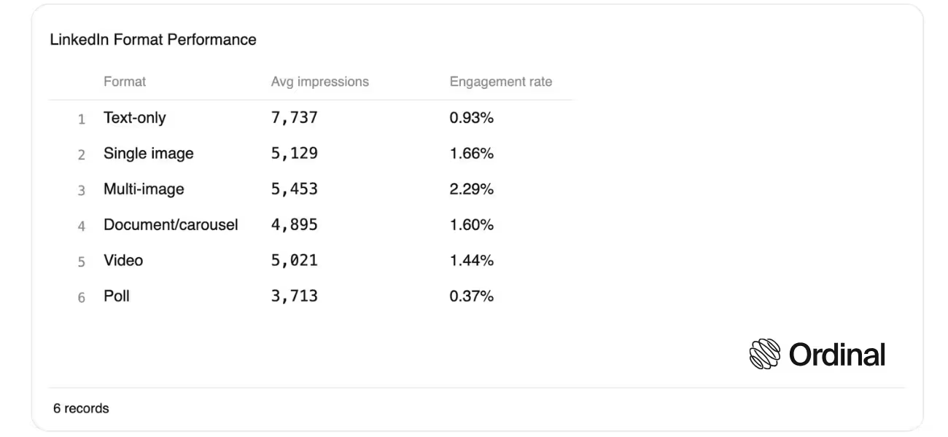Click the 6 records footer label
This screenshot has width=948, height=437.
pyautogui.click(x=81, y=409)
